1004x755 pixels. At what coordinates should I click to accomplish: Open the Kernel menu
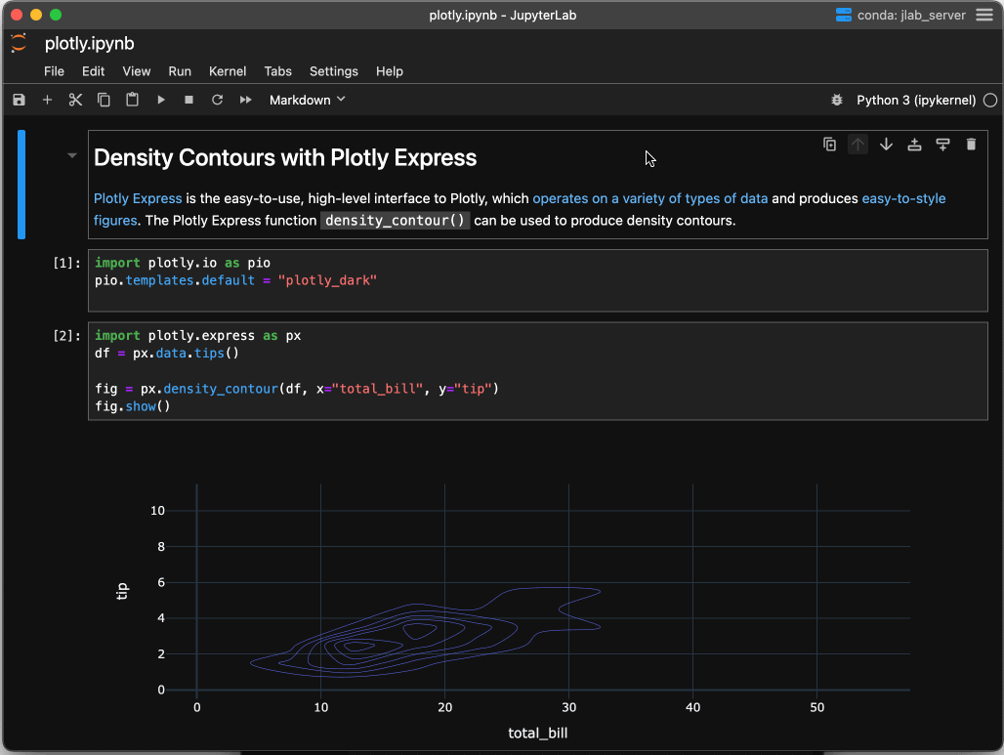click(228, 71)
